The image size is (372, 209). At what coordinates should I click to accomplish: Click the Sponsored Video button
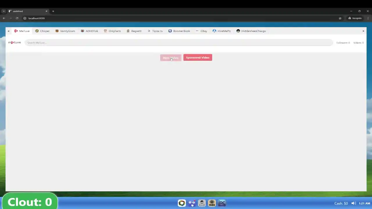tap(198, 57)
